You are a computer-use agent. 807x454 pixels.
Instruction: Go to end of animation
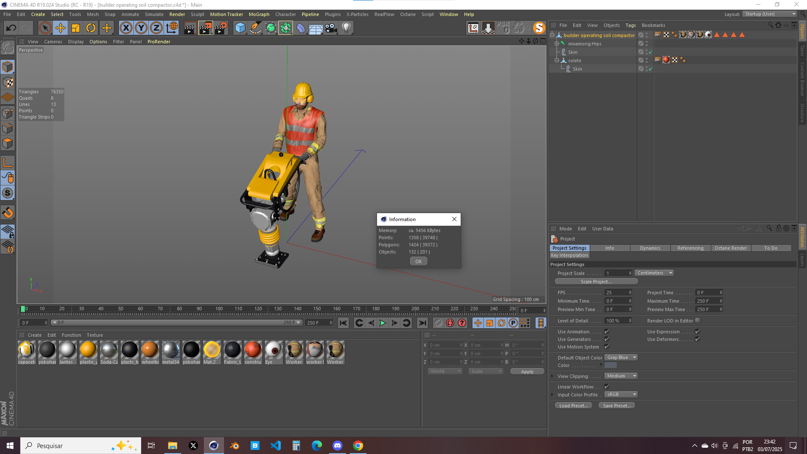[x=422, y=323]
